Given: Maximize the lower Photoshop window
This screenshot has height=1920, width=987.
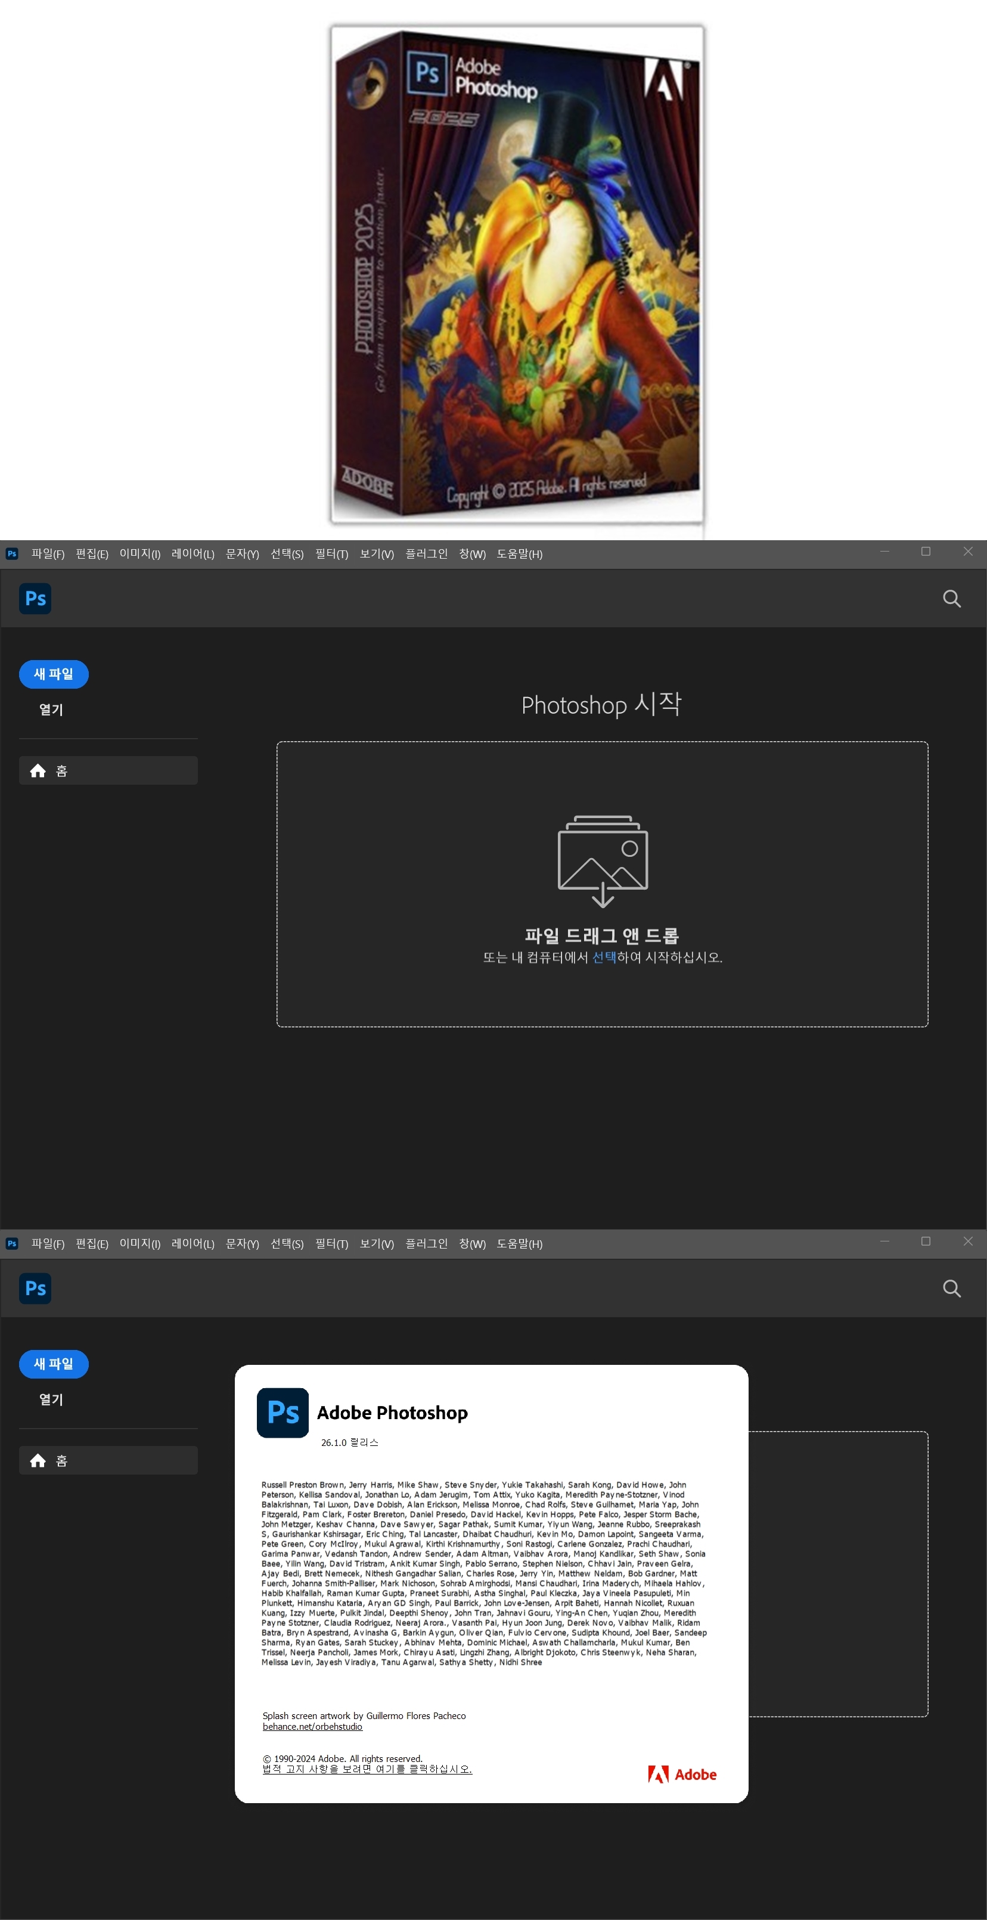Looking at the screenshot, I should click(926, 1241).
